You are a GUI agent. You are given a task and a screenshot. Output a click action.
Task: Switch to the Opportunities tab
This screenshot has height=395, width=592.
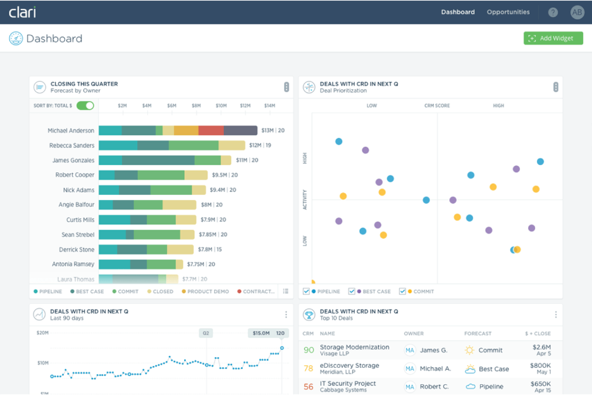508,11
